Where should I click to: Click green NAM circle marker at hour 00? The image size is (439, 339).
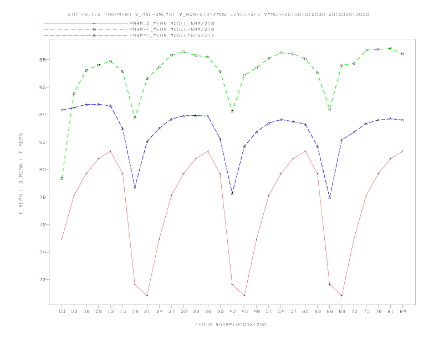pos(62,178)
